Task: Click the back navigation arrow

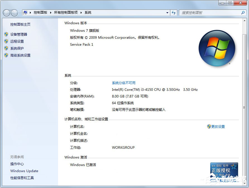Action: (x=6, y=13)
